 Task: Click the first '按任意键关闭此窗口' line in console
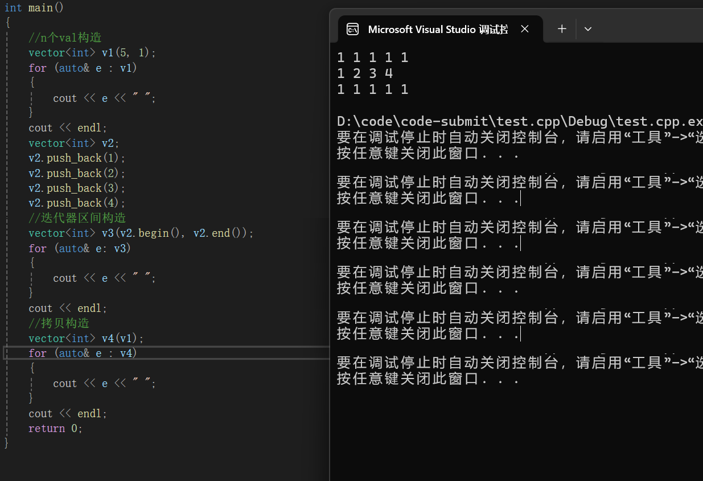(427, 154)
